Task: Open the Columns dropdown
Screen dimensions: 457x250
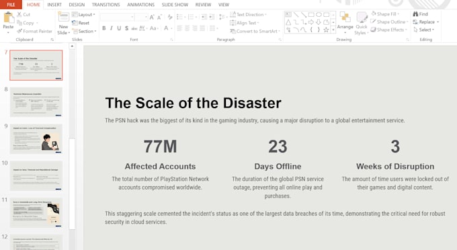Action: pyautogui.click(x=214, y=28)
